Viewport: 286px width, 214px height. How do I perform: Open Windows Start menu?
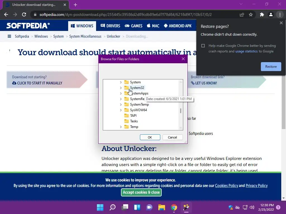[100, 207]
